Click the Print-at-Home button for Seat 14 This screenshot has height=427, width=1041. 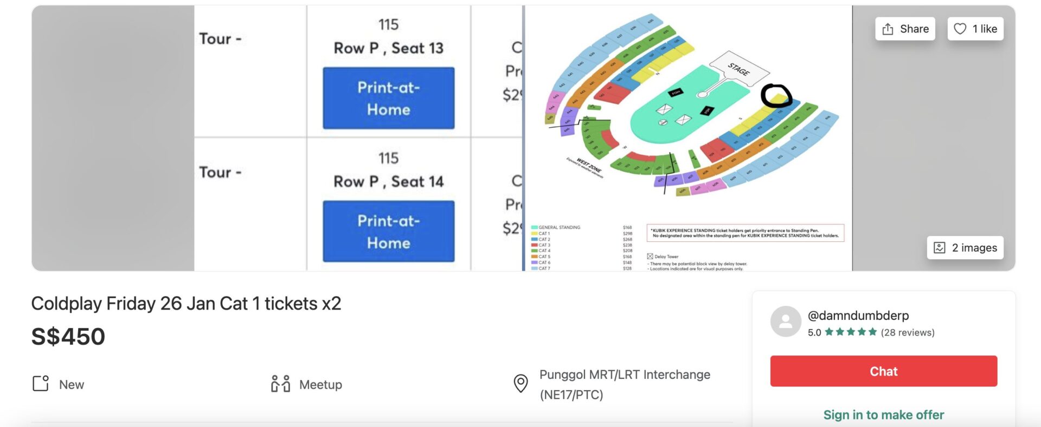[388, 231]
